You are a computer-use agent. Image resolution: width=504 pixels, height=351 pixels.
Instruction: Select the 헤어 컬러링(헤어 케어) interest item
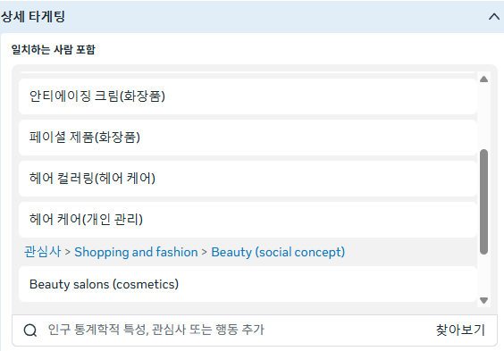tap(248, 179)
